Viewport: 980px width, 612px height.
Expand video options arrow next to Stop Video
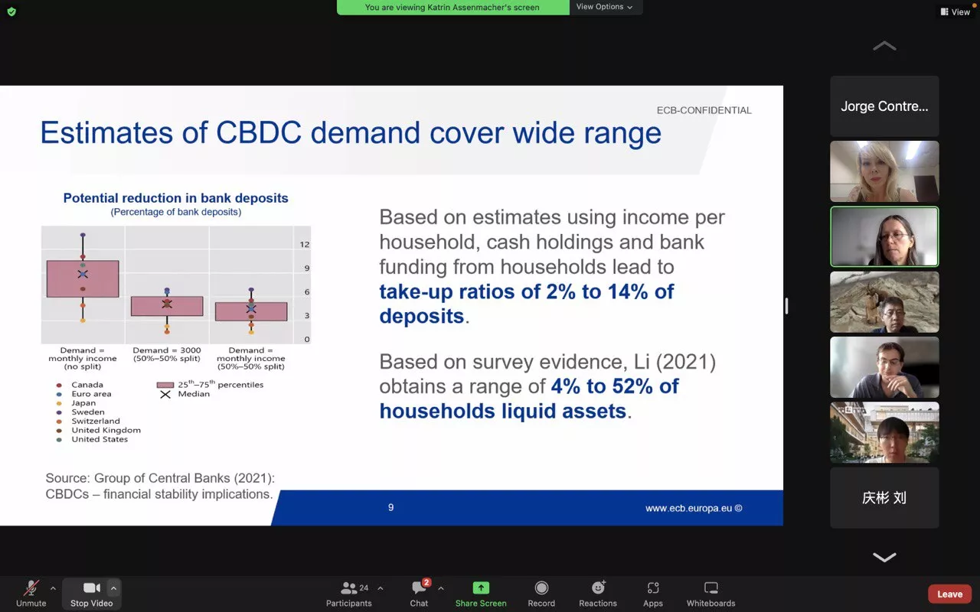[x=114, y=588]
